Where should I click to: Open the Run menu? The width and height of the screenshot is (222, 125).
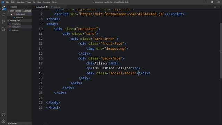[39, 2]
